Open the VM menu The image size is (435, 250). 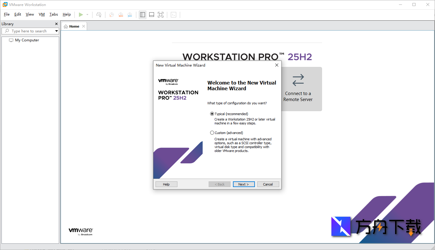click(41, 14)
